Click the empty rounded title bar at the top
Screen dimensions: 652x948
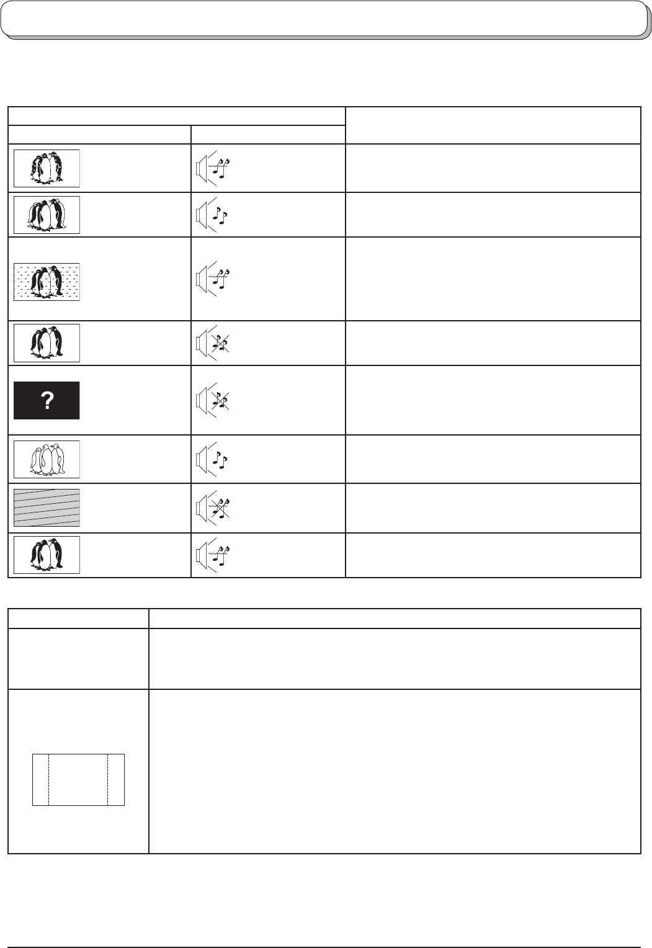click(x=323, y=20)
